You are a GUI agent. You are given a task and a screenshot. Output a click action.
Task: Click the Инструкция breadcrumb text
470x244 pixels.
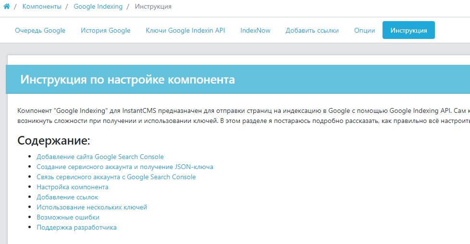click(153, 6)
